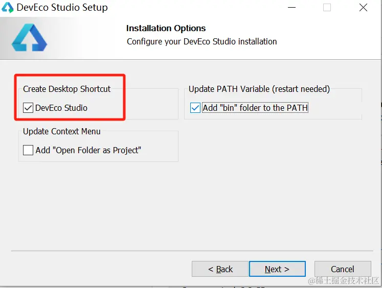Image resolution: width=382 pixels, height=288 pixels.
Task: Close the DevEco Studio Setup dialog
Action: click(363, 8)
